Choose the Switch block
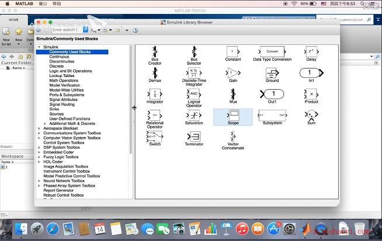 (x=155, y=138)
